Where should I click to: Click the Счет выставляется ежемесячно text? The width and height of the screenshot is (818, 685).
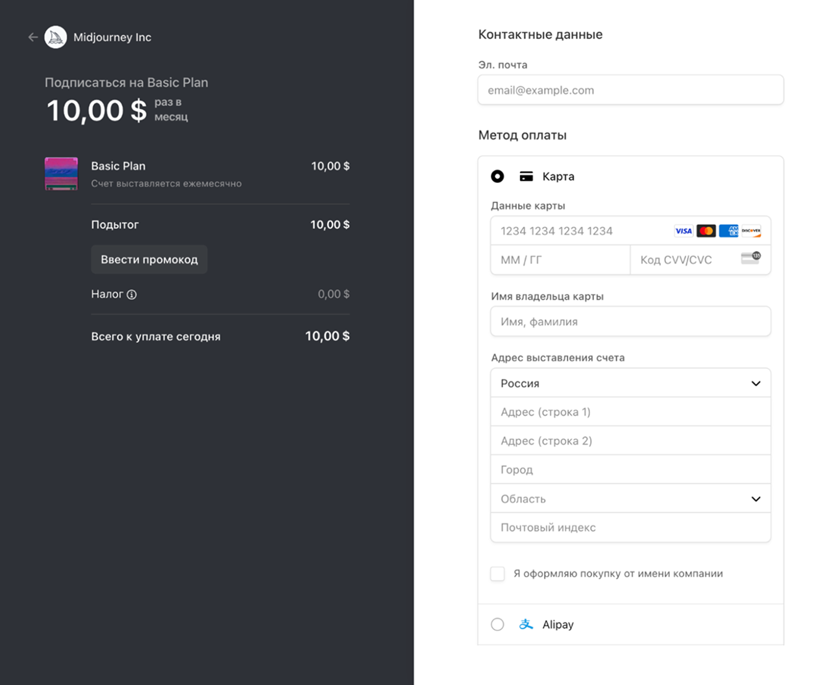pyautogui.click(x=166, y=184)
